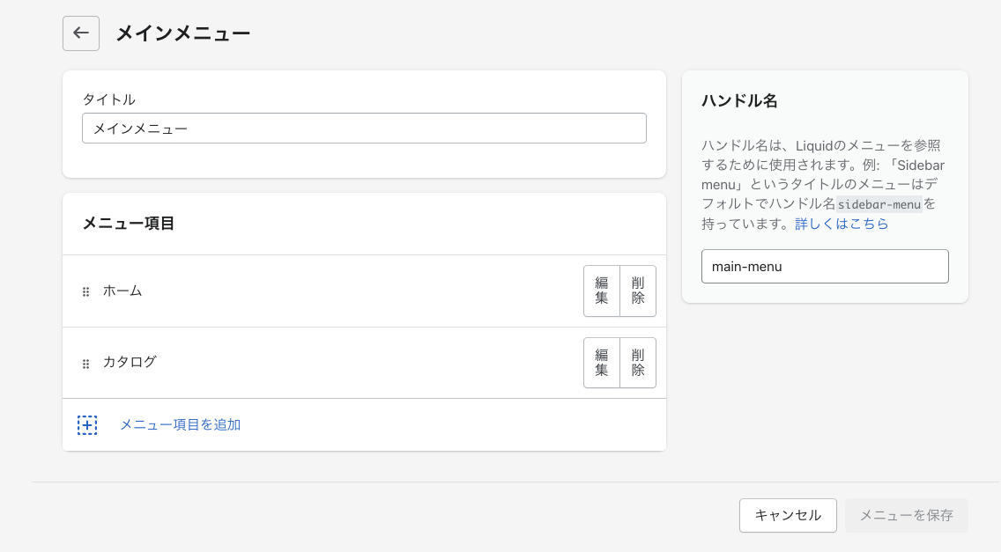This screenshot has width=1001, height=552.
Task: Grab the drag handle beside ホーム
Action: pyautogui.click(x=86, y=291)
